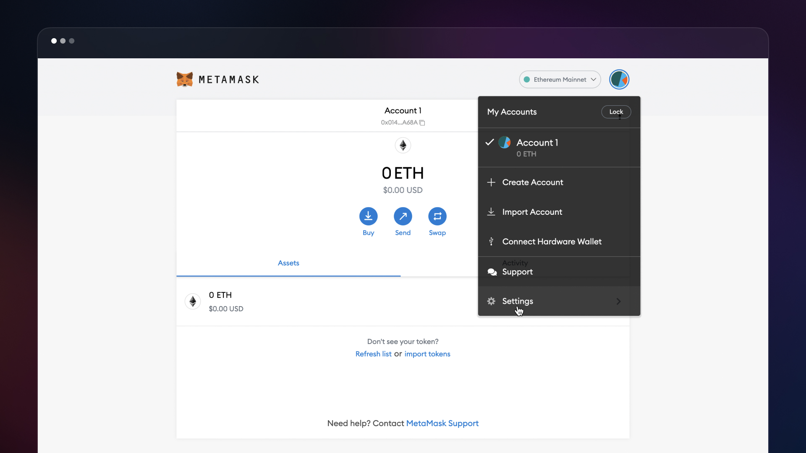Click the import tokens link
The image size is (806, 453).
point(427,354)
